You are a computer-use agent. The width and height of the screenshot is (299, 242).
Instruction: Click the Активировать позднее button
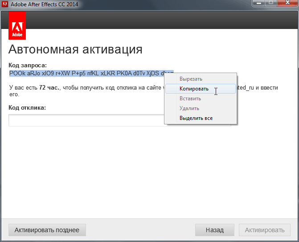click(47, 230)
